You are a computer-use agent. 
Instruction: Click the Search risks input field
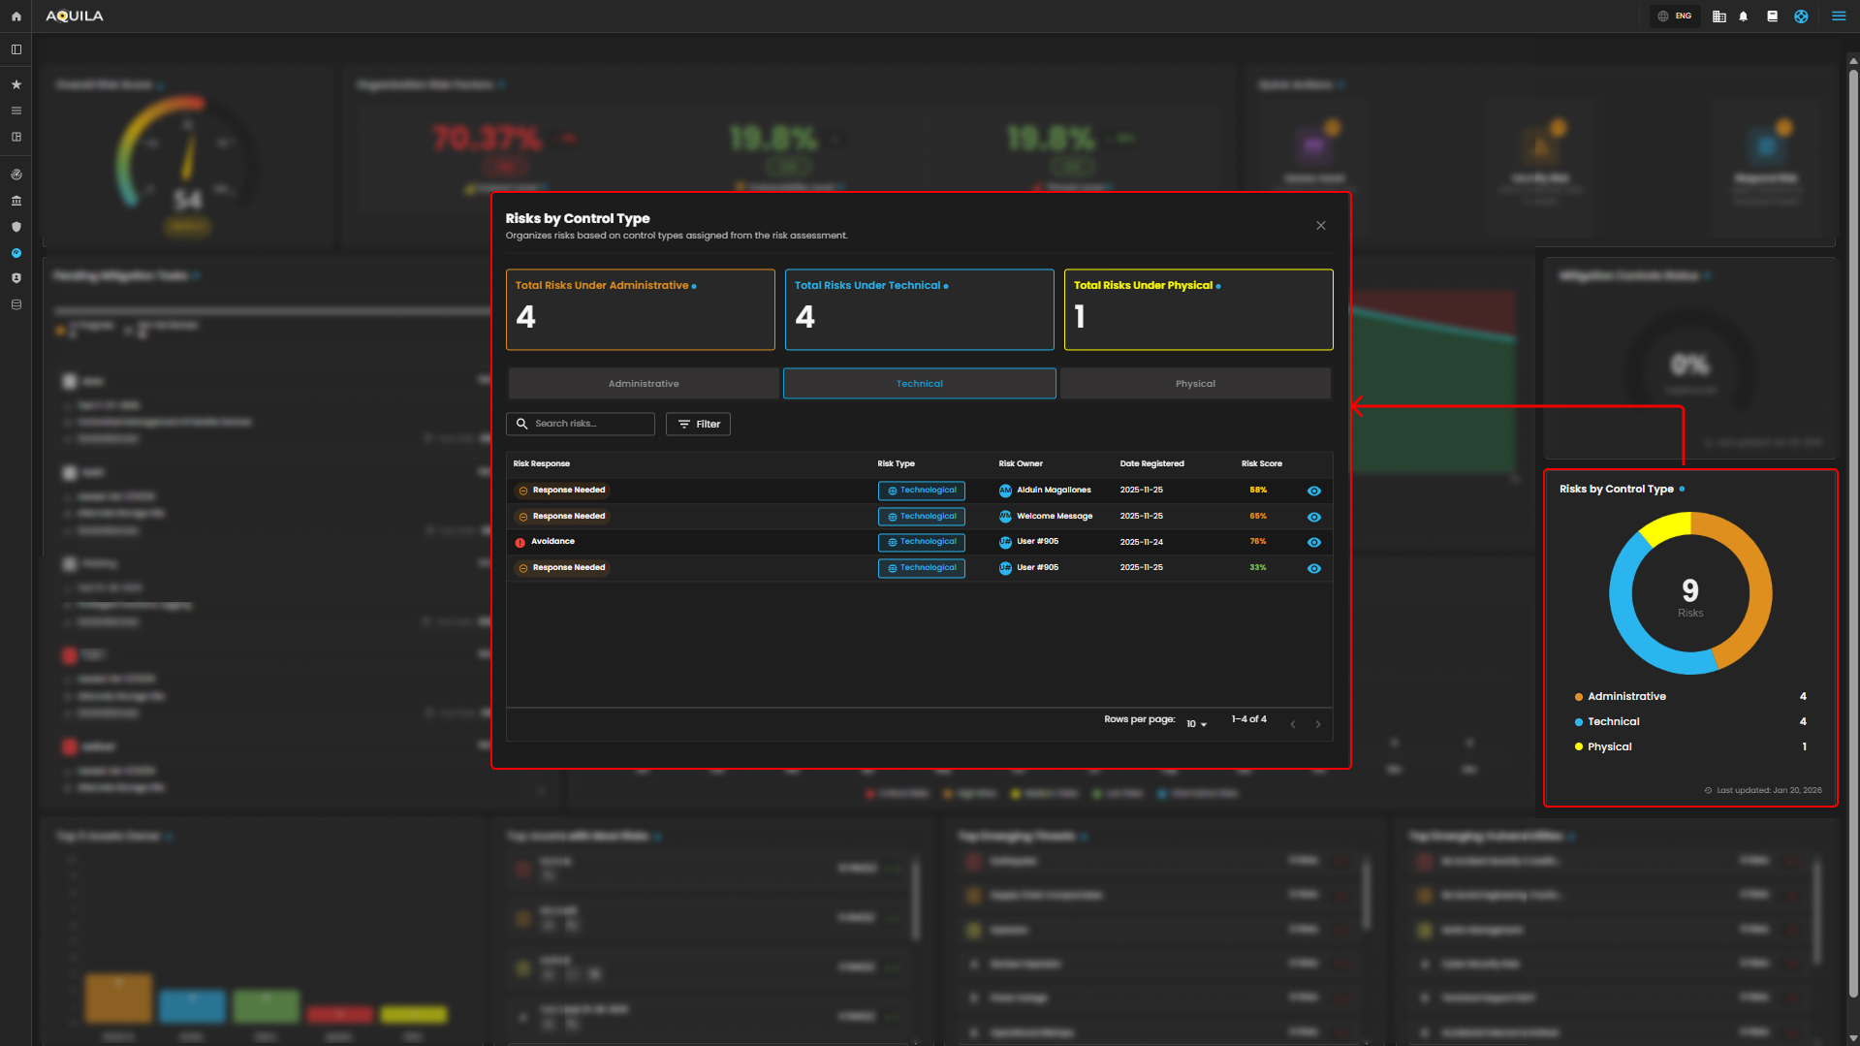(586, 425)
